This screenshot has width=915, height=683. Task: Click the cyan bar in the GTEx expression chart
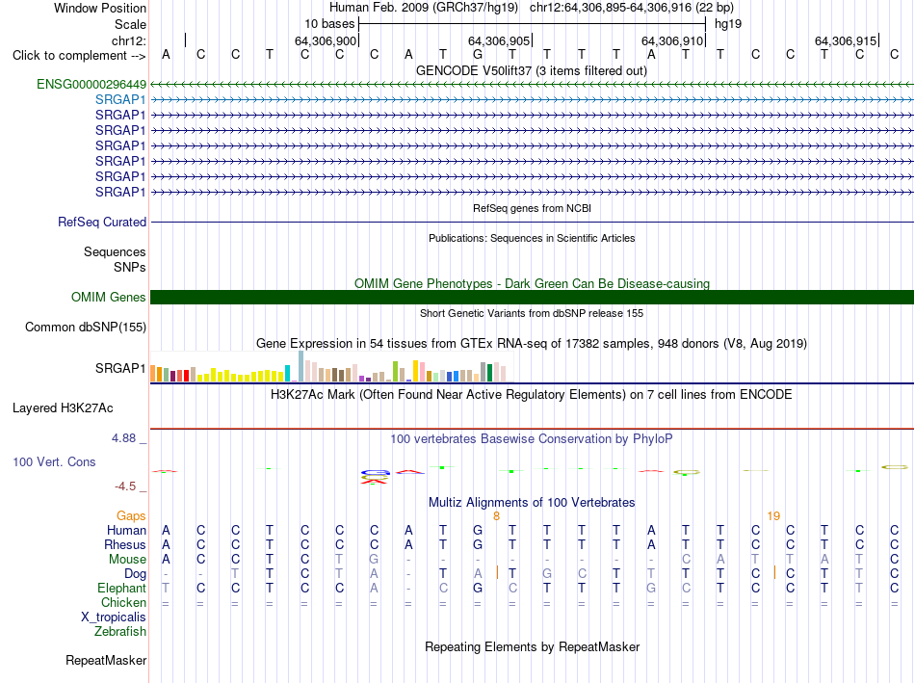click(287, 373)
